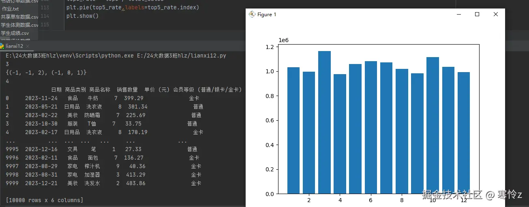Click the 洗发水 product cell
This screenshot has width=529, height=207.
coord(92,183)
